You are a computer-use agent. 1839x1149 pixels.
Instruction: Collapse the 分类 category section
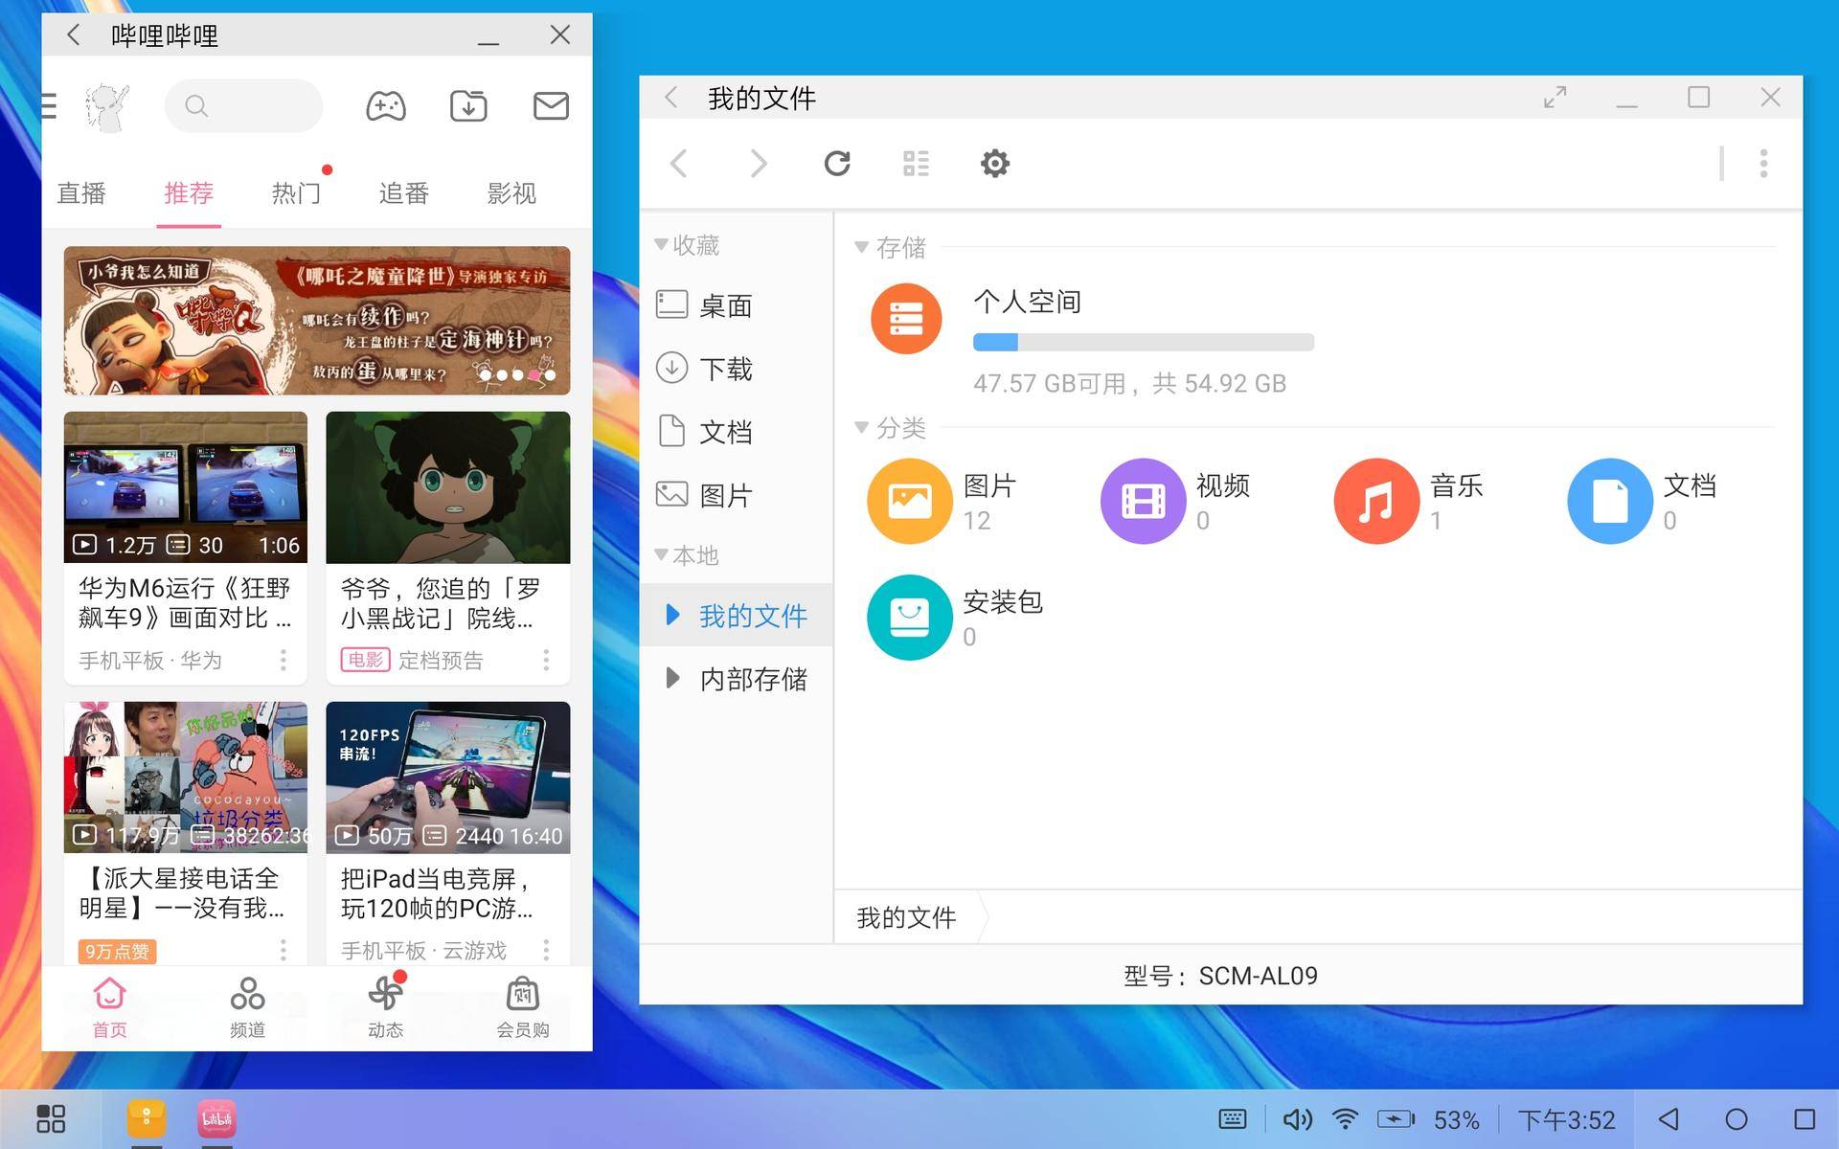861,428
